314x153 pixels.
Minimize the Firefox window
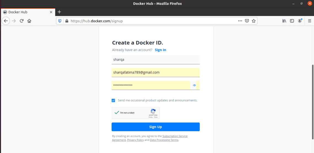tap(293, 4)
